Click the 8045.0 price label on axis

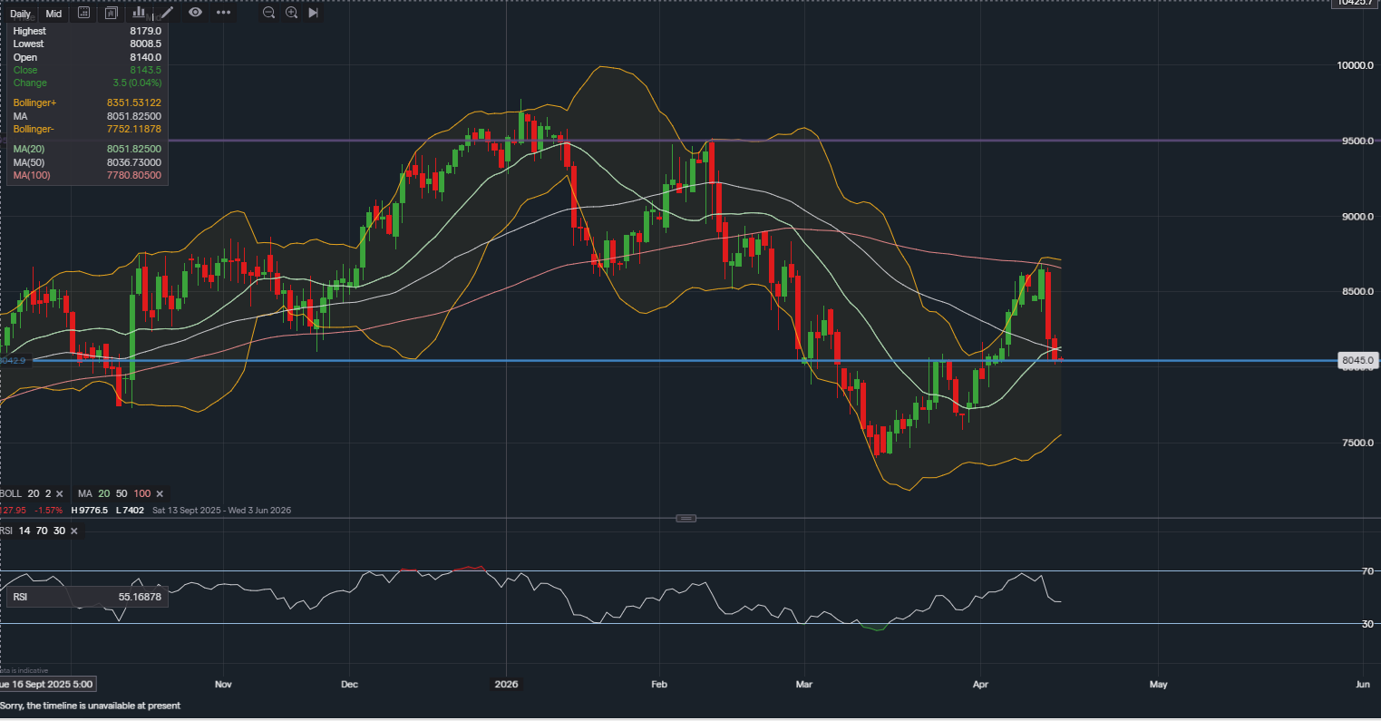(x=1358, y=361)
